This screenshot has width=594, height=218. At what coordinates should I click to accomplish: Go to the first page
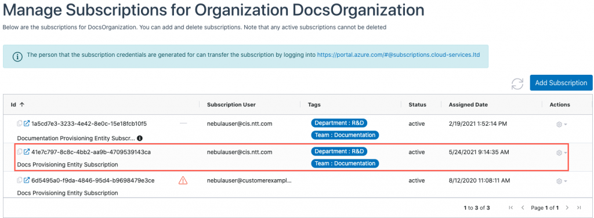(x=510, y=208)
